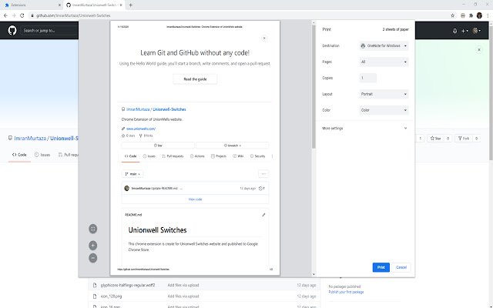Click the extension icon left of puzzle icon
Screen dimensions: 493x308
463,15
